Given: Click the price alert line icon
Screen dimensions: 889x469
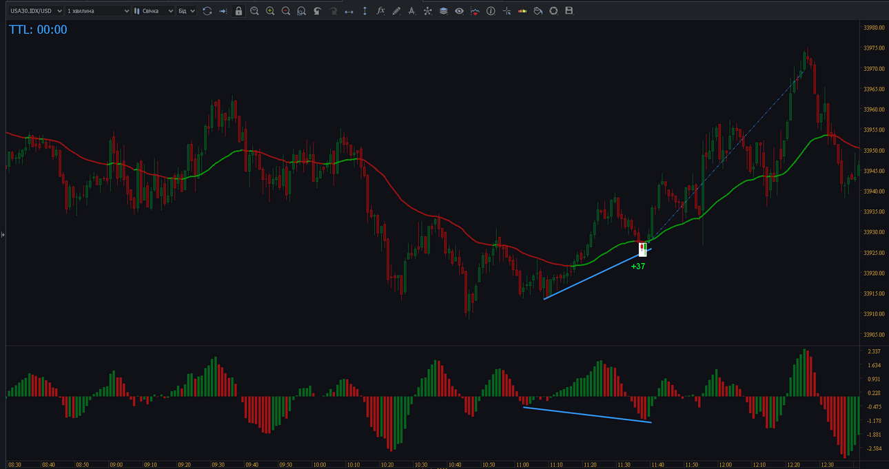Looking at the screenshot, I should (x=475, y=11).
